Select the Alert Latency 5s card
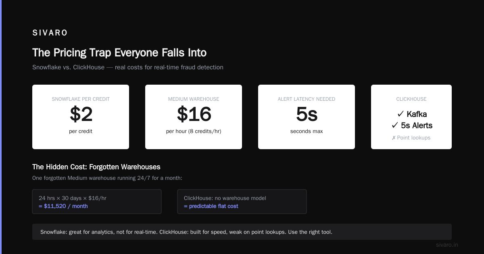Viewport: 484px width, 254px height. 307,117
